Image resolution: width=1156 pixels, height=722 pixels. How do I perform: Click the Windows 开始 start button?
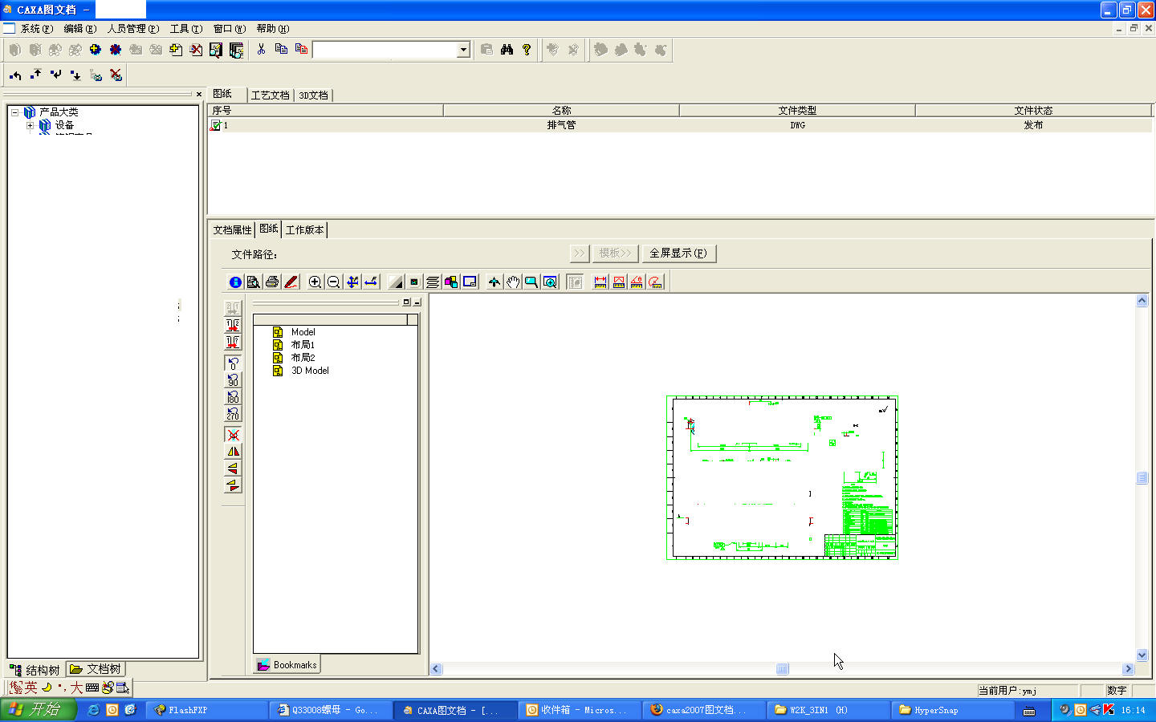click(38, 710)
